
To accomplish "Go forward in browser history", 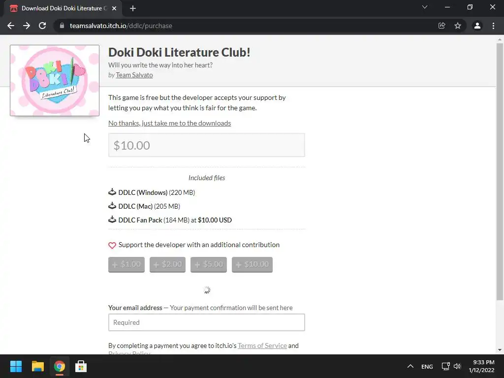I will (x=27, y=26).
